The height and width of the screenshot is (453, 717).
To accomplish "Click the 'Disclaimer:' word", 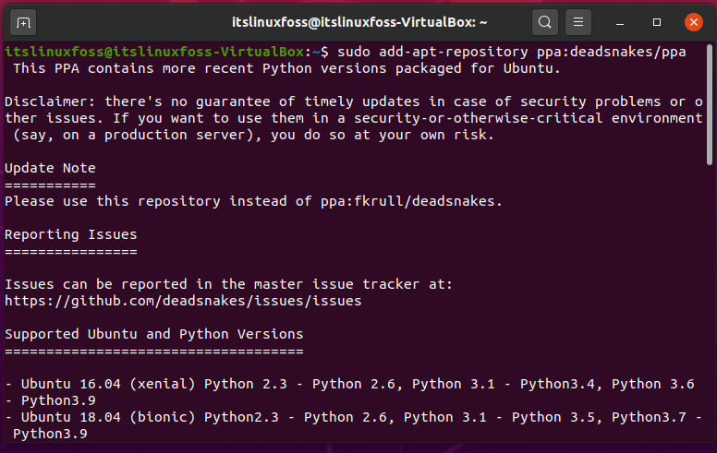I will pyautogui.click(x=50, y=101).
